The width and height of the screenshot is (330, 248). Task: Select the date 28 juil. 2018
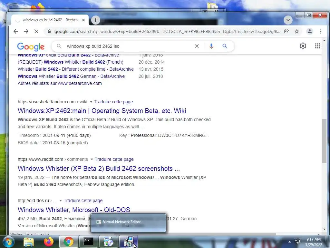pos(151,76)
